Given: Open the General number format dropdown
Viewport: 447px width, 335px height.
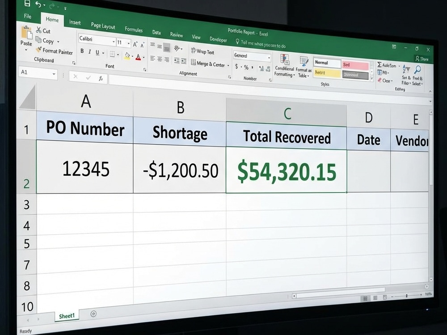Looking at the screenshot, I should (269, 58).
